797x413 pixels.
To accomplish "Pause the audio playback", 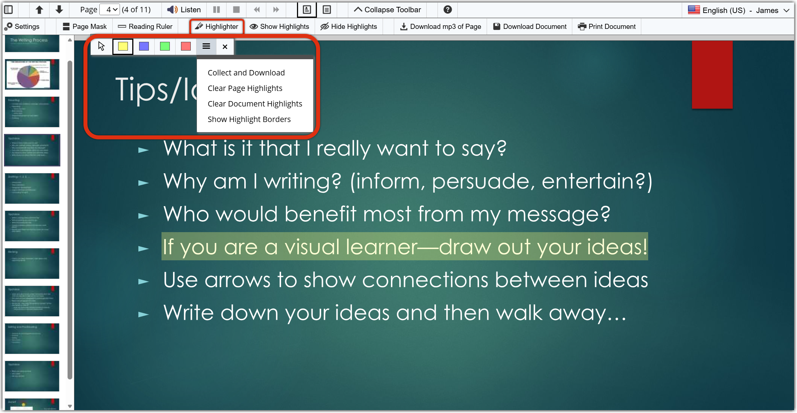I will coord(216,10).
